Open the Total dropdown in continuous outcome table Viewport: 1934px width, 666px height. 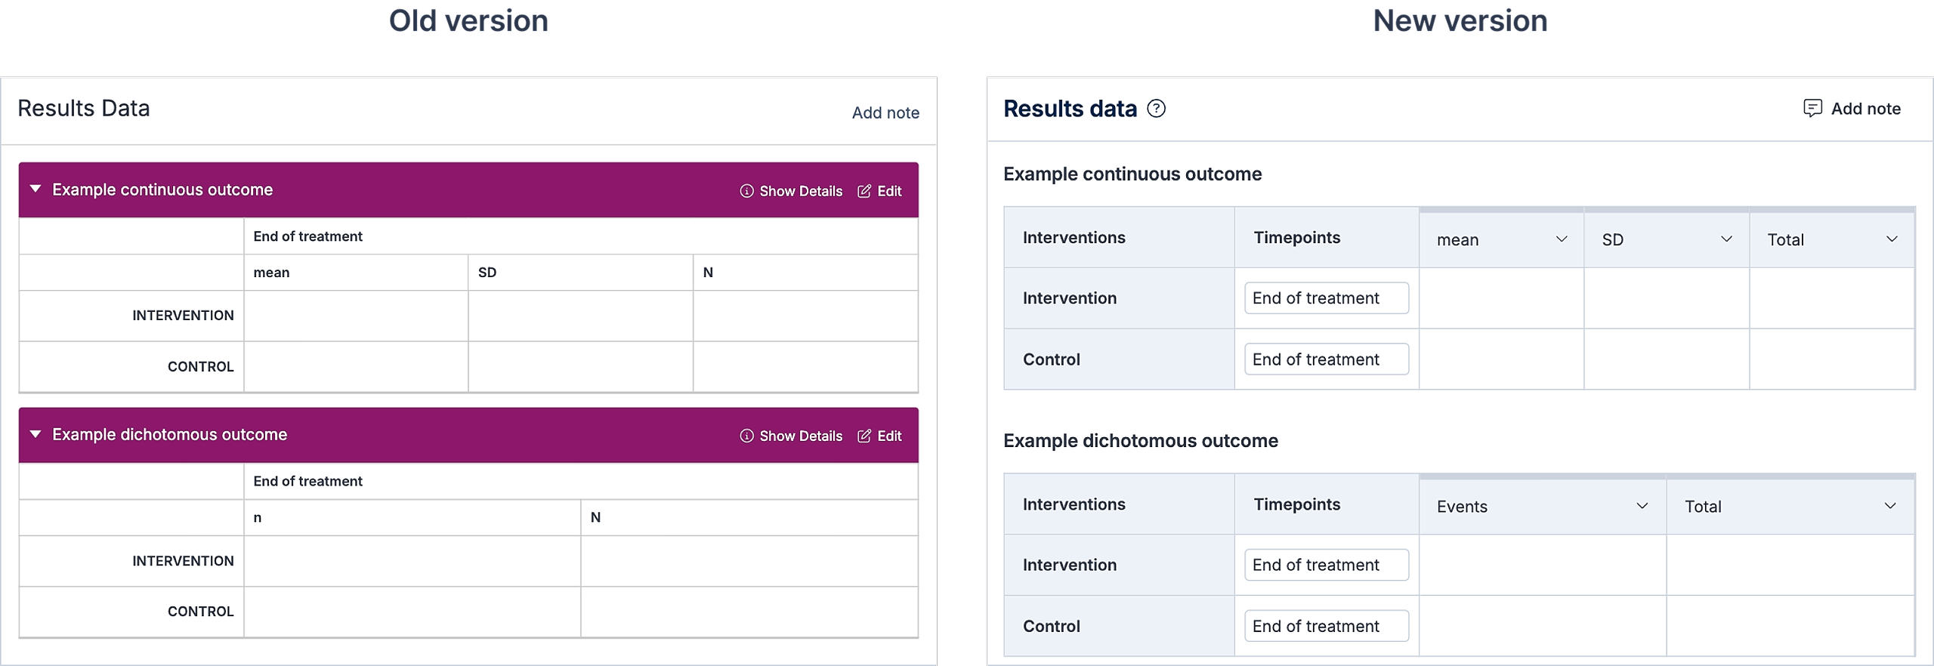tap(1891, 239)
